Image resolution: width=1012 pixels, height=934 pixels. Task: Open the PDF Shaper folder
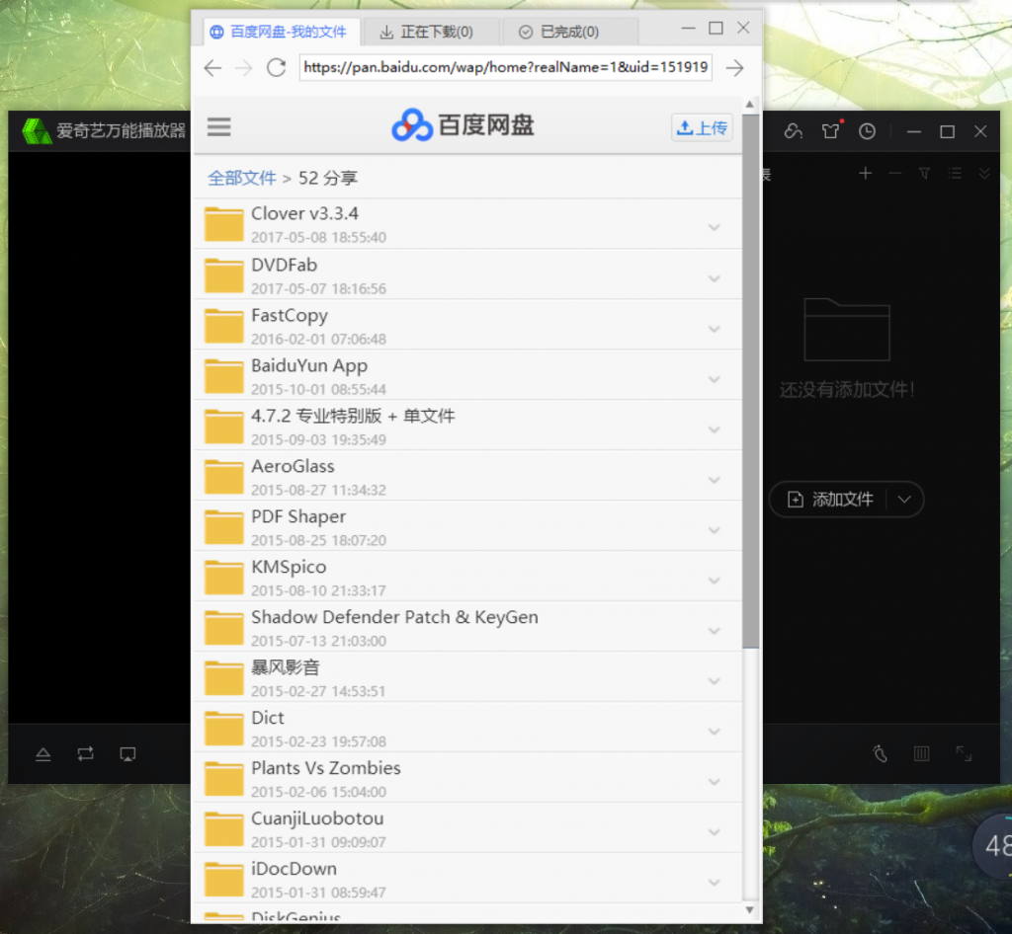[467, 526]
